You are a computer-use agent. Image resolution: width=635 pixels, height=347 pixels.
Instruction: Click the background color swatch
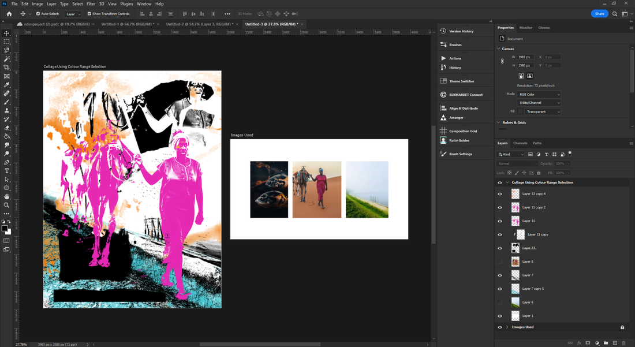pyautogui.click(x=8, y=232)
